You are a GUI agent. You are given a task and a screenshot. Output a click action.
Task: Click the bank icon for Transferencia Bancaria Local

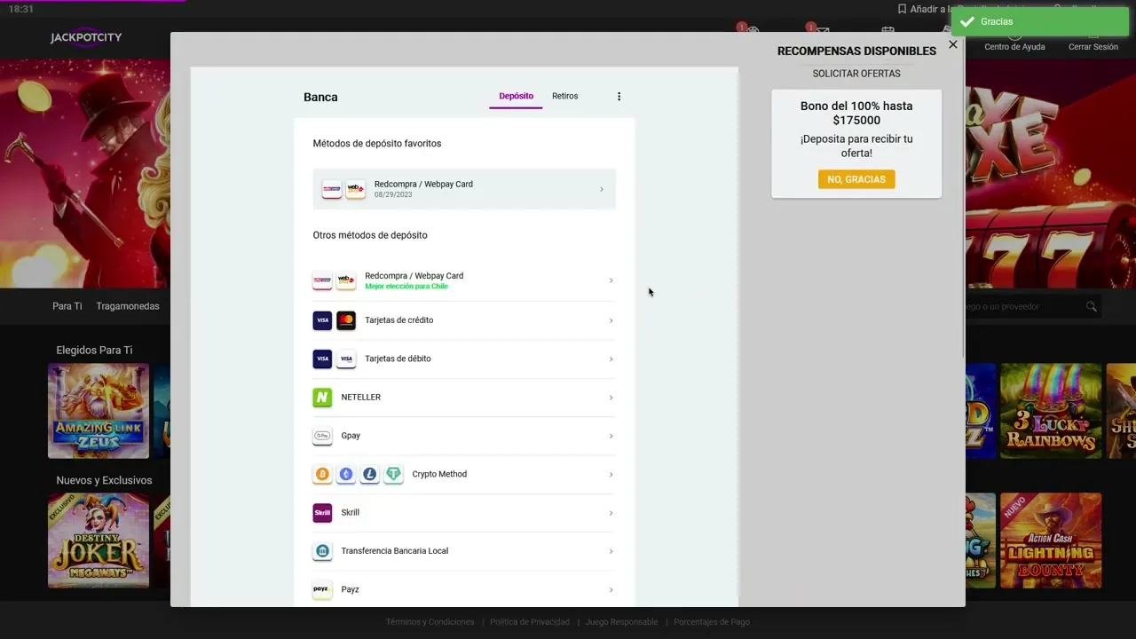pos(322,551)
